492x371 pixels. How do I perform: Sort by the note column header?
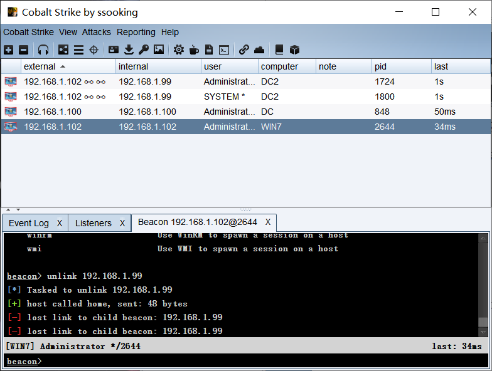(x=344, y=66)
